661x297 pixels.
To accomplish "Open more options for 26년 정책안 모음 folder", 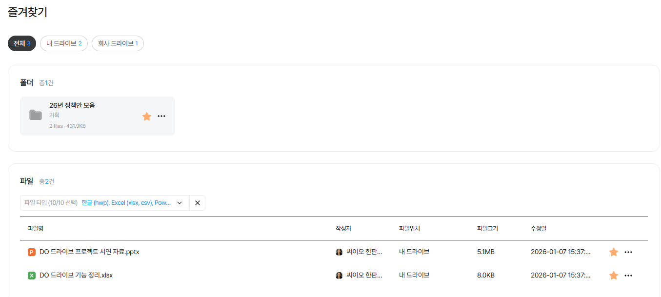I will tap(161, 116).
